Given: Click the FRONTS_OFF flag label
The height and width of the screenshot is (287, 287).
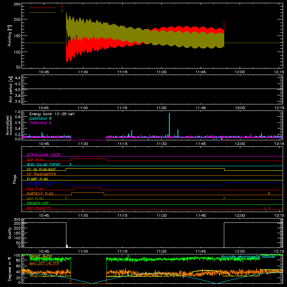Looking at the screenshot, I should click(x=38, y=203).
